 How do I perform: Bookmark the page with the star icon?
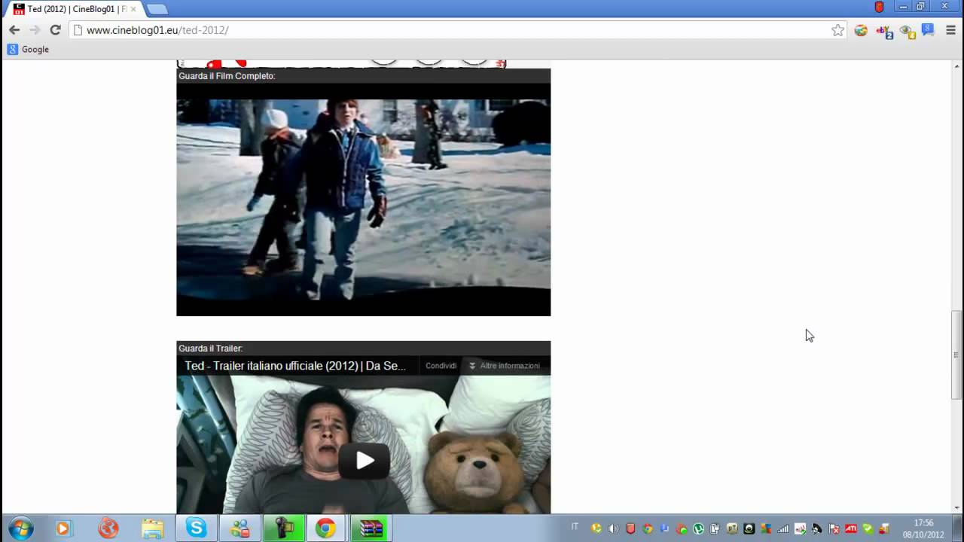click(x=837, y=30)
